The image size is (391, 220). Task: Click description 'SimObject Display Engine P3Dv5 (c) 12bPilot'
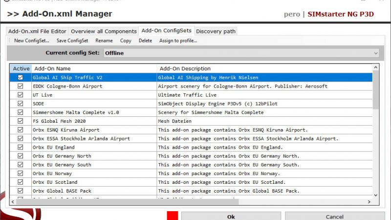coord(217,104)
